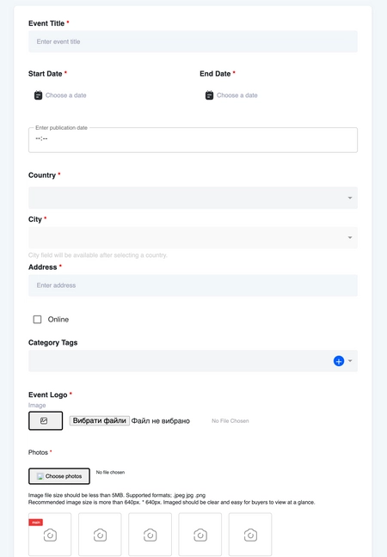The image size is (387, 557).
Task: Click the Start Date 'Choose a date' text
Action: click(x=65, y=95)
